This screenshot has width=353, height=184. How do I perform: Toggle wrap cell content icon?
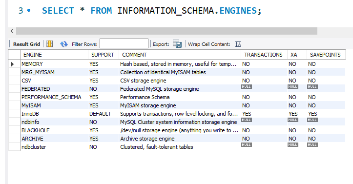pyautogui.click(x=238, y=44)
